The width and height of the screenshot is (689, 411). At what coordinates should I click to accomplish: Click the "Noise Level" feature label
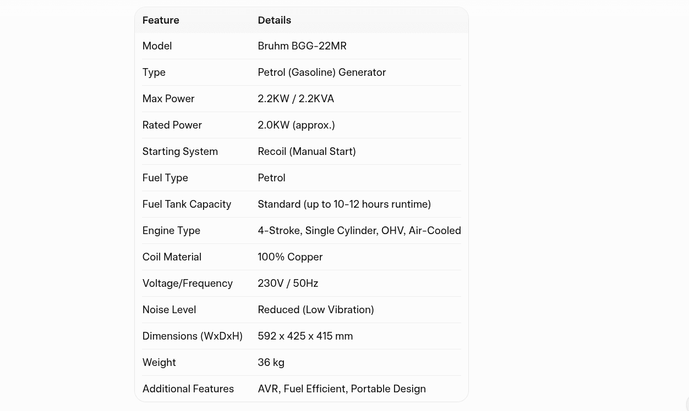point(169,310)
